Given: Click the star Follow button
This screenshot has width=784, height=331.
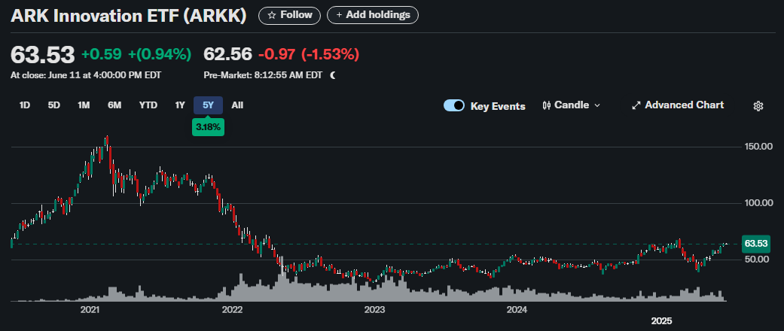Looking at the screenshot, I should (290, 15).
